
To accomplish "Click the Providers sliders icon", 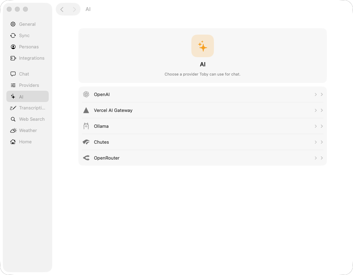I will (13, 85).
